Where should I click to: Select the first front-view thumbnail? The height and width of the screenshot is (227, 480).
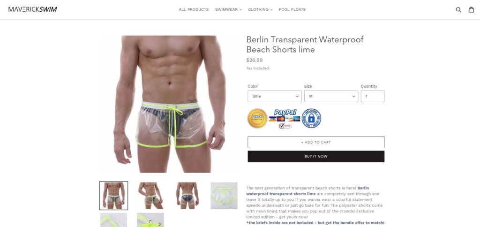click(x=113, y=196)
